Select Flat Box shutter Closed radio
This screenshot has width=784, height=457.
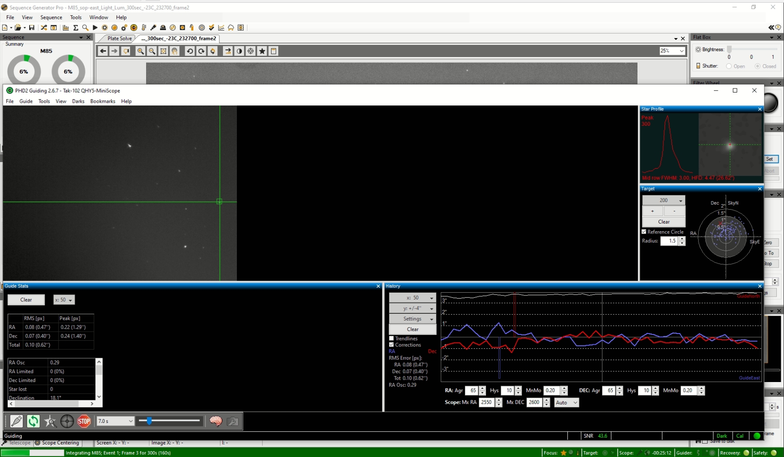tap(757, 66)
